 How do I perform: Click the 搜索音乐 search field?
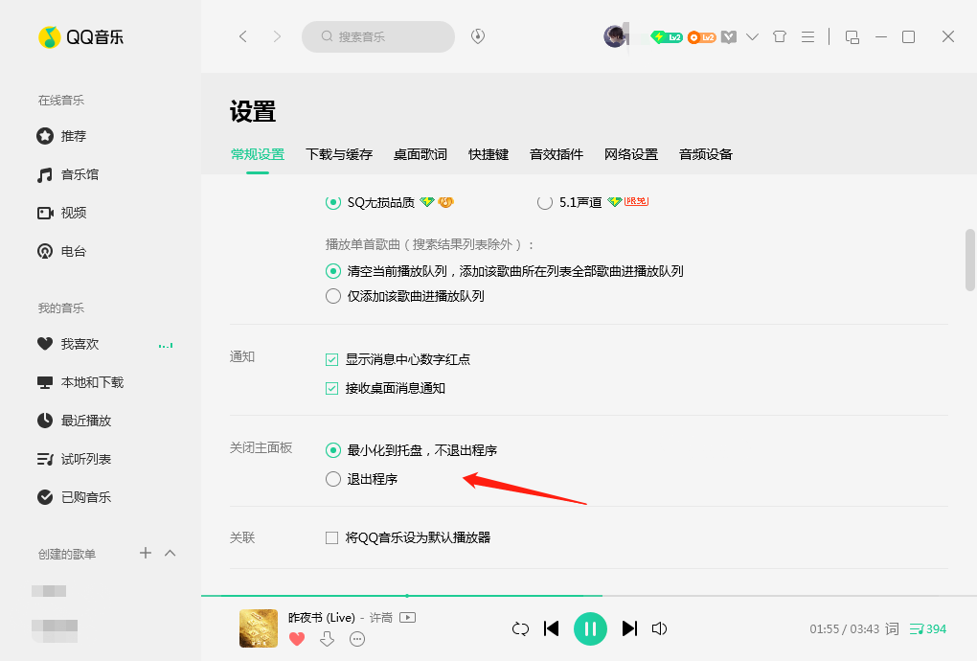click(378, 36)
